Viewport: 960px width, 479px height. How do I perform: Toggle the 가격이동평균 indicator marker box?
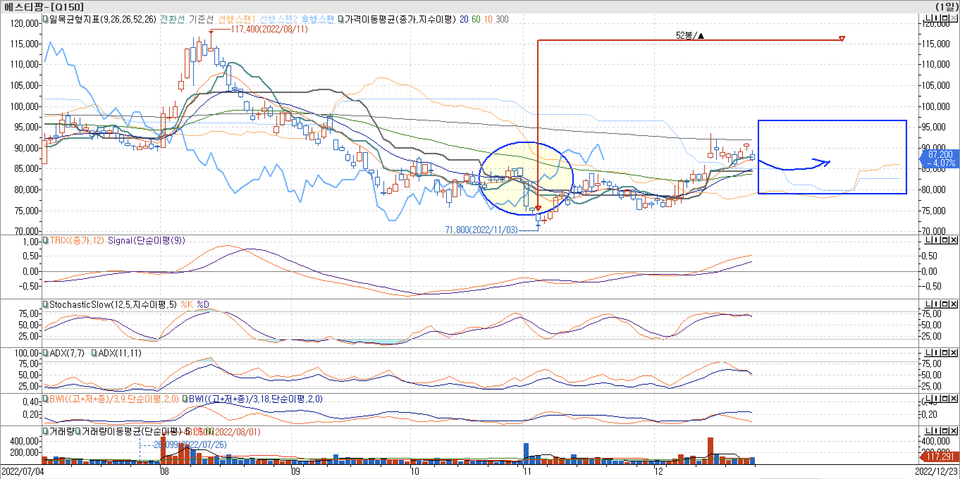(341, 19)
